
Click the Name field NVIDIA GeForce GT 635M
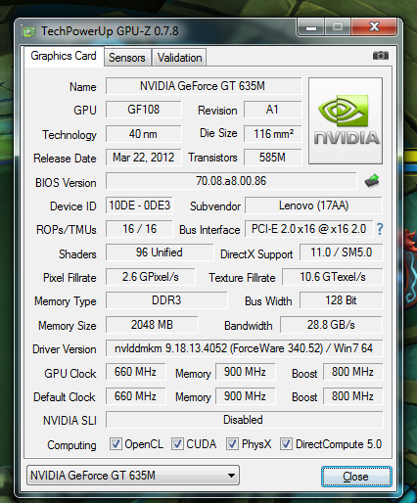coord(204,86)
